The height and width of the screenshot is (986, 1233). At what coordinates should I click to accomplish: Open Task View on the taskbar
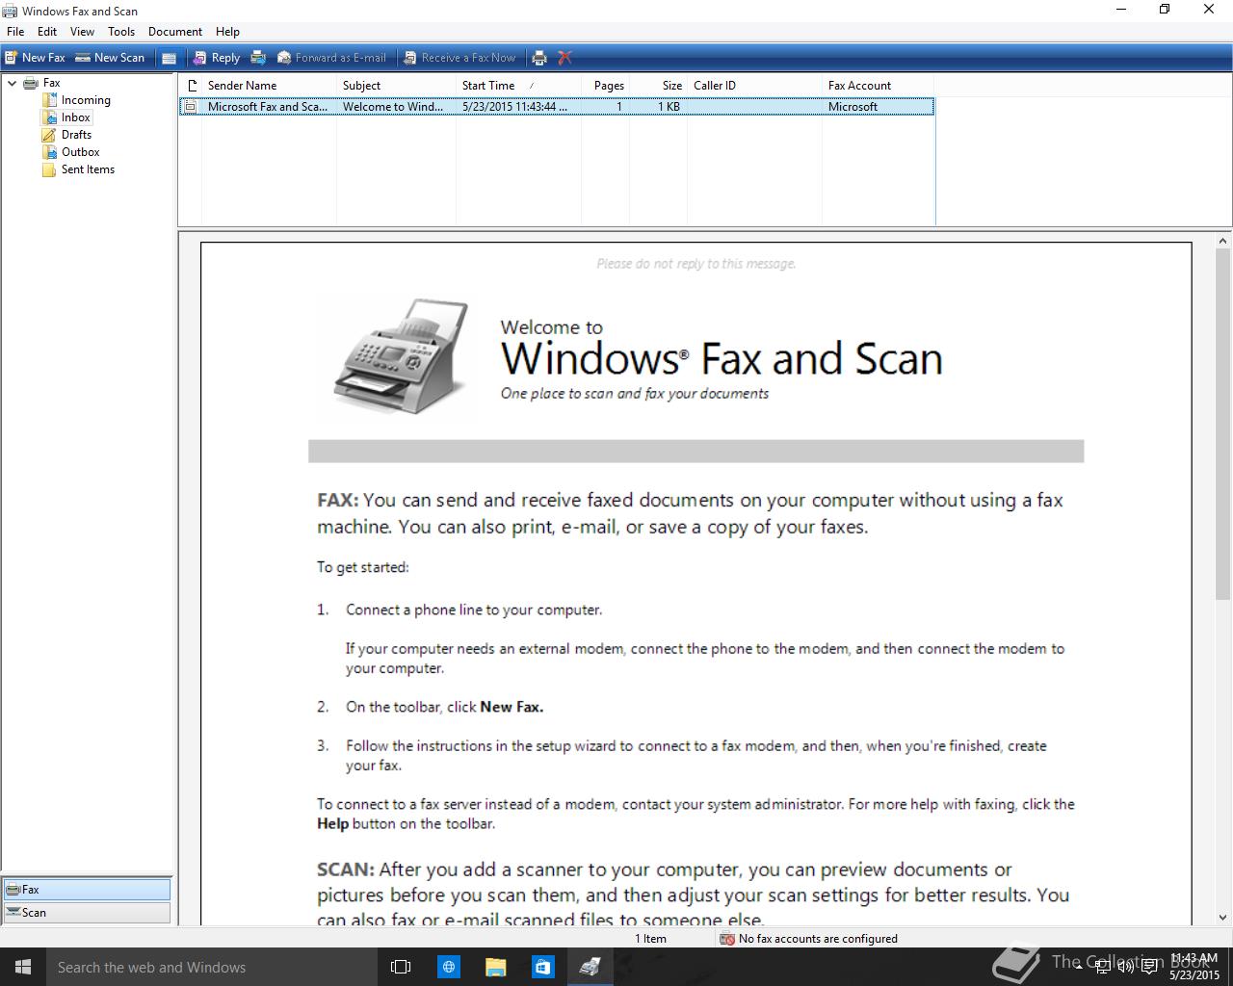point(401,967)
